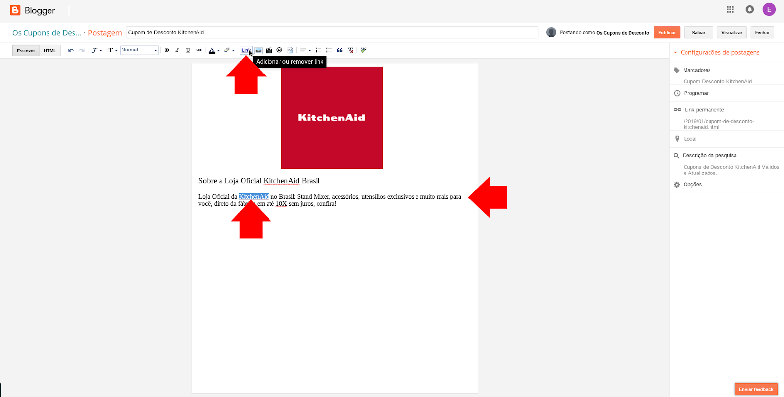This screenshot has height=397, width=784.
Task: Click the 'Cupons de Desconto KitchenAid Válidos' description
Action: (731, 170)
